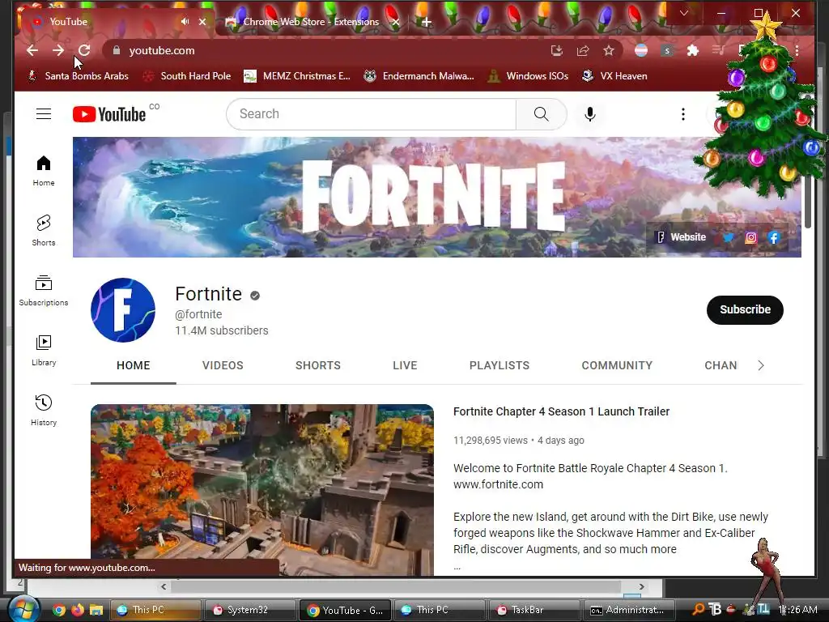
Task: Switch to the Administrat... command prompt taskbar item
Action: 627,610
